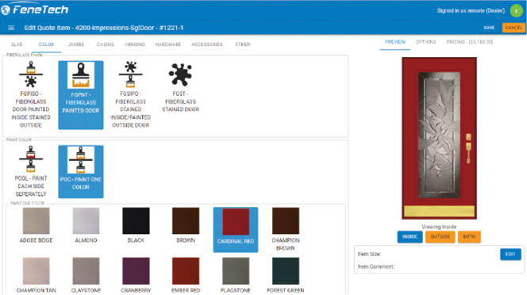Select FGPISO painted inside stained outside finish

31,94
